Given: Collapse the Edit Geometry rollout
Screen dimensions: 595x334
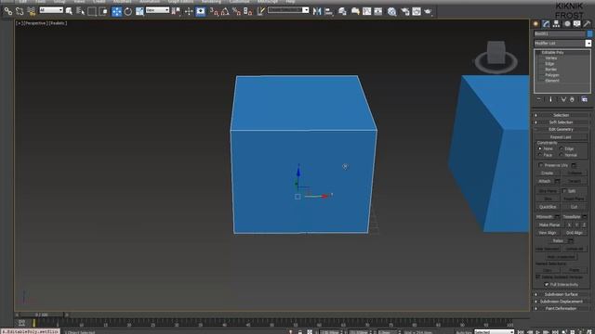Looking at the screenshot, I should pyautogui.click(x=561, y=130).
